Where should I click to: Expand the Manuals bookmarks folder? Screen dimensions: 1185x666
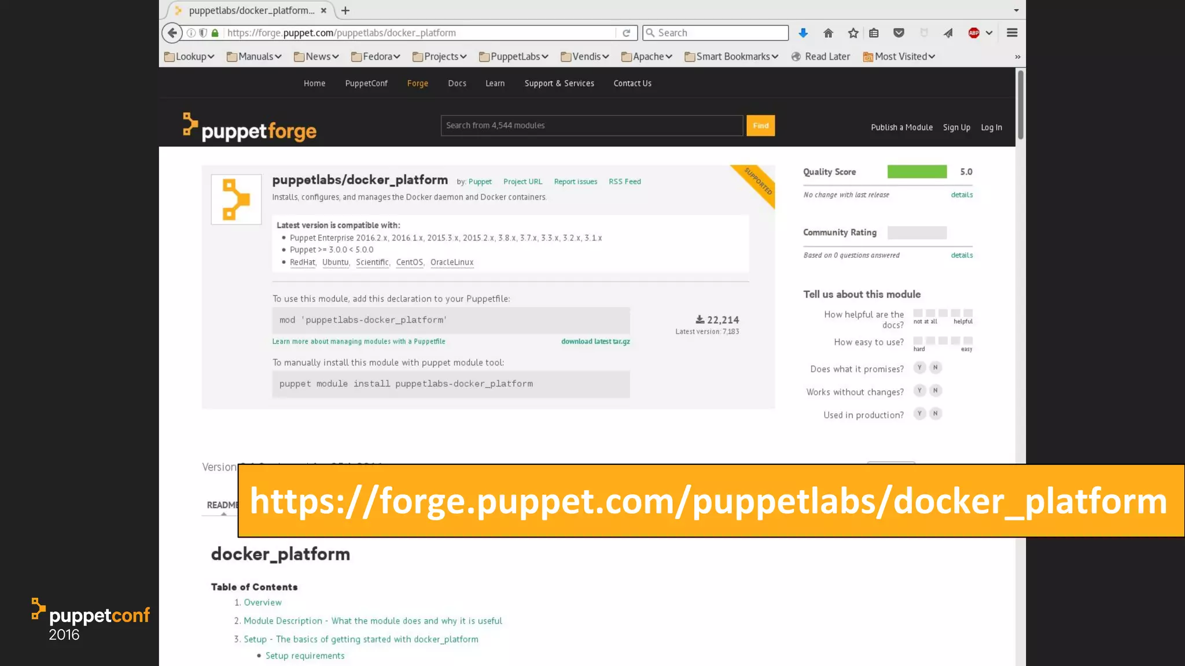pyautogui.click(x=254, y=56)
